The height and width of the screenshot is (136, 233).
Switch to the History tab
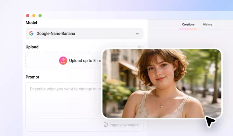pyautogui.click(x=208, y=25)
